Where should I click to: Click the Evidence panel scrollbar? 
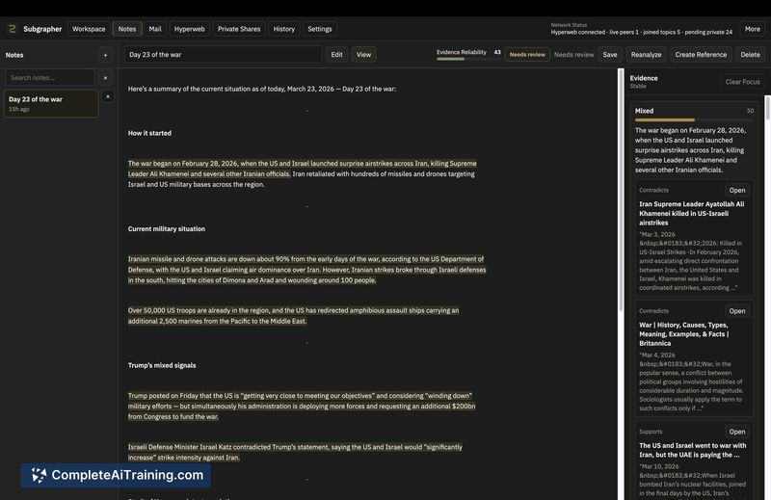pos(767,108)
